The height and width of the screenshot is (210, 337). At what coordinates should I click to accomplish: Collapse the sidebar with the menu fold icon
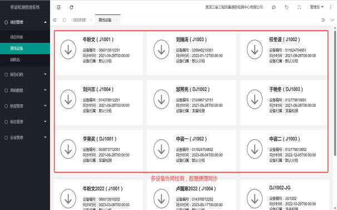(x=58, y=7)
